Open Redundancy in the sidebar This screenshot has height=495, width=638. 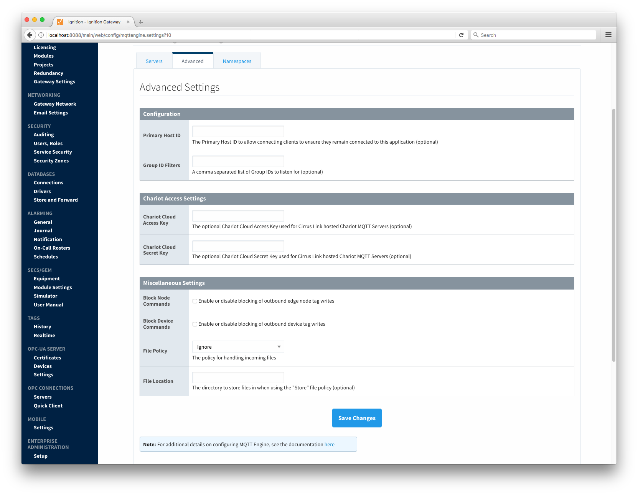point(48,73)
